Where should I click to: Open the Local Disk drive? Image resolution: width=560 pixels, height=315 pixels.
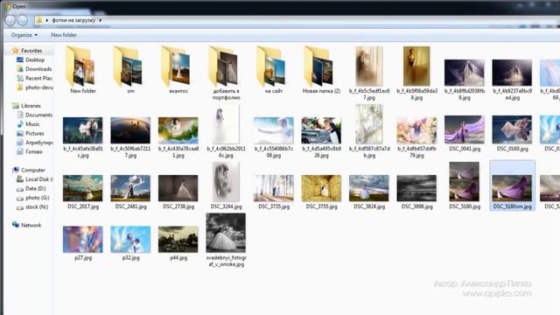point(38,179)
